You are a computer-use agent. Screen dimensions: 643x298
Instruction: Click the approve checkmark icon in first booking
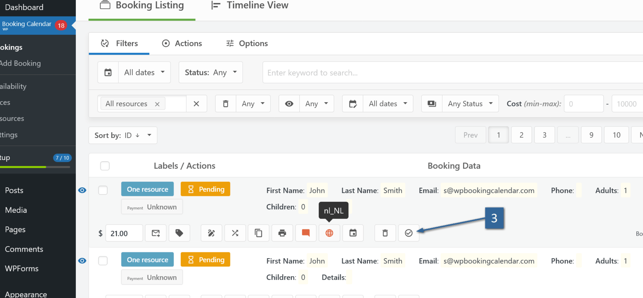(408, 233)
